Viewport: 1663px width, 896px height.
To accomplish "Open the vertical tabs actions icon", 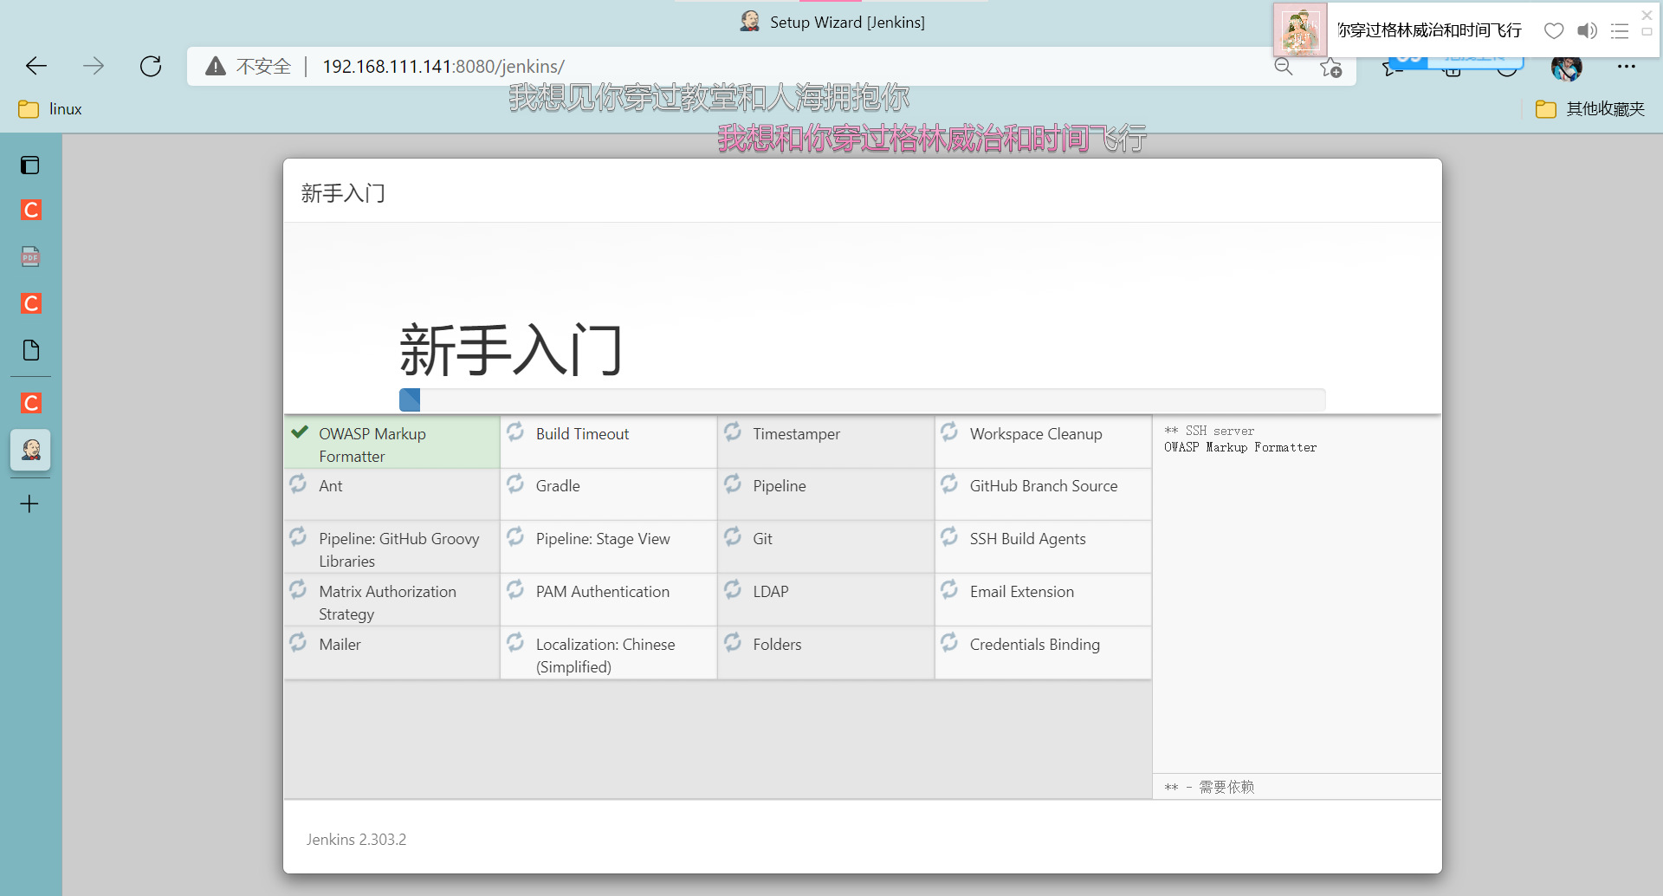I will tap(30, 165).
